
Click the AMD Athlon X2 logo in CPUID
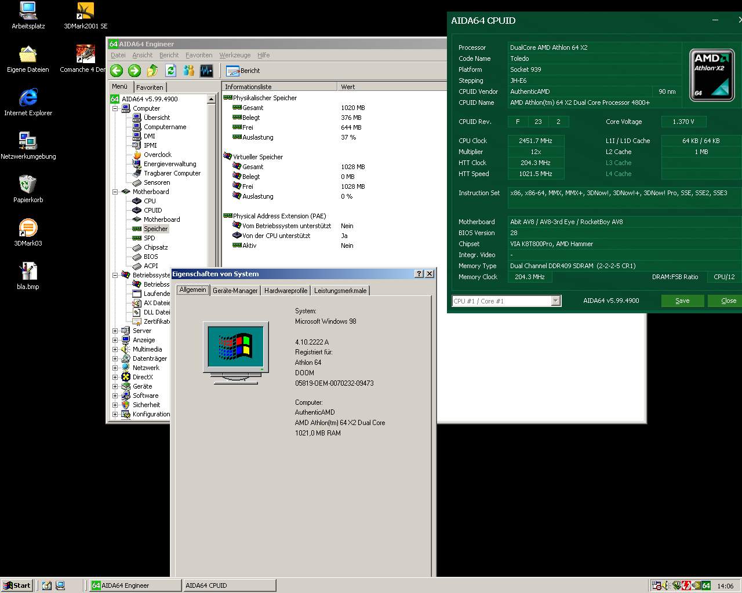[711, 75]
